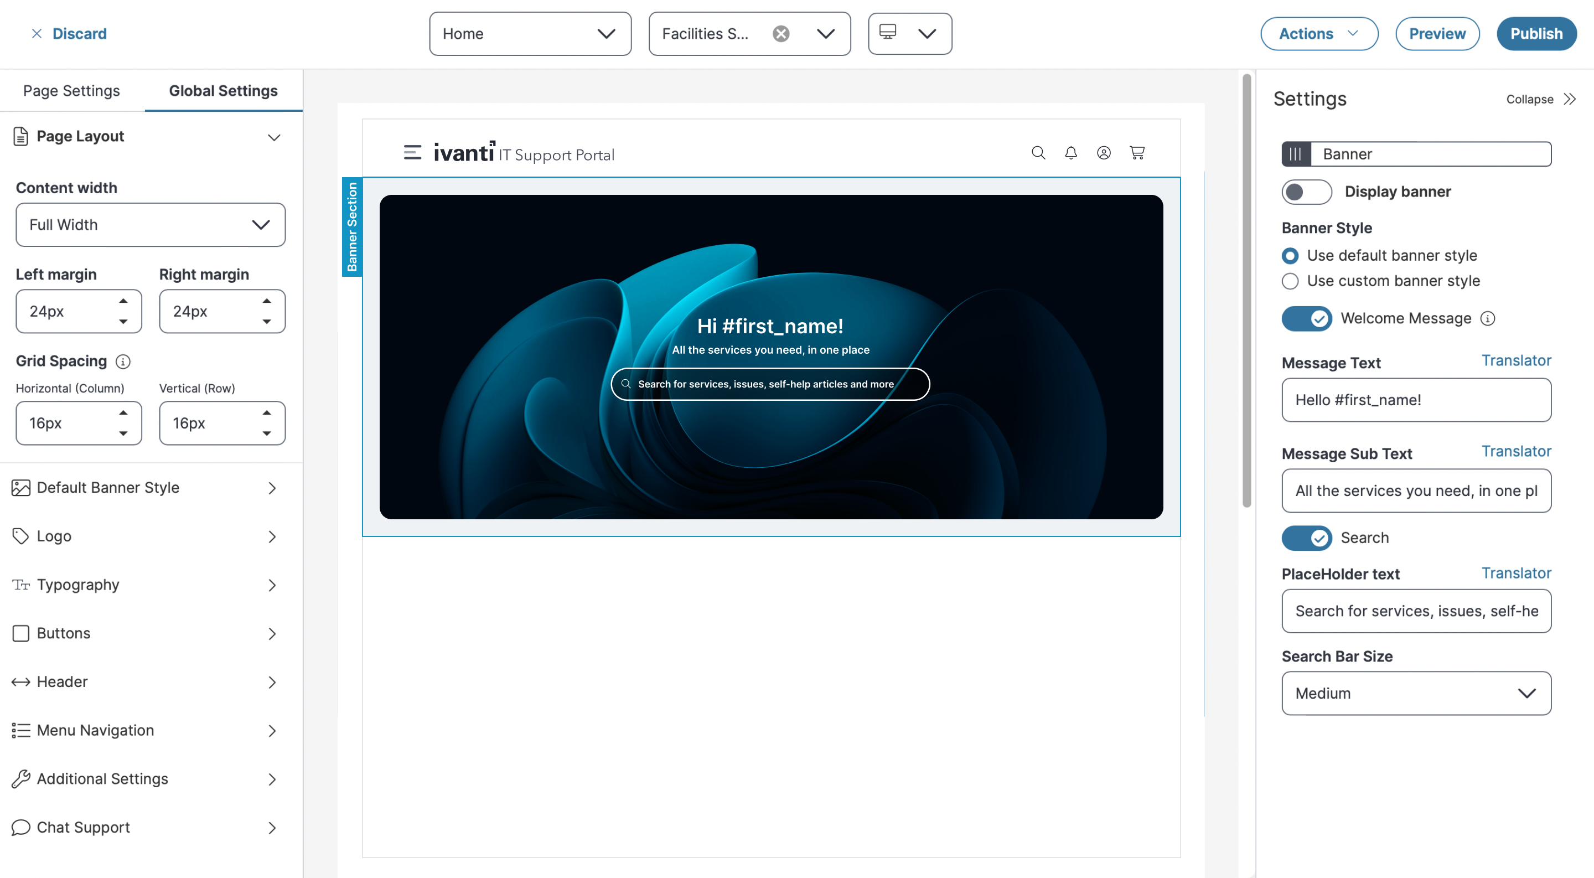Click the user profile icon
1594x878 pixels.
[x=1103, y=152]
